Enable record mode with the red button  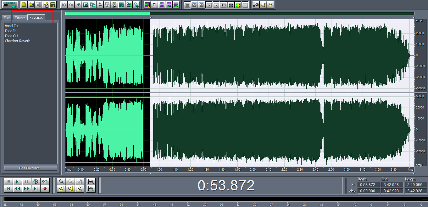(x=45, y=189)
